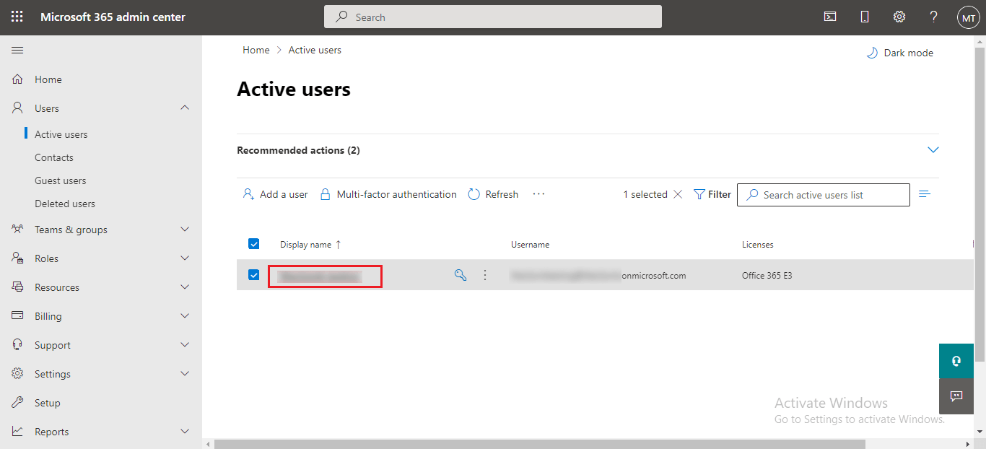
Task: Expand the Recommended actions section
Action: [933, 150]
